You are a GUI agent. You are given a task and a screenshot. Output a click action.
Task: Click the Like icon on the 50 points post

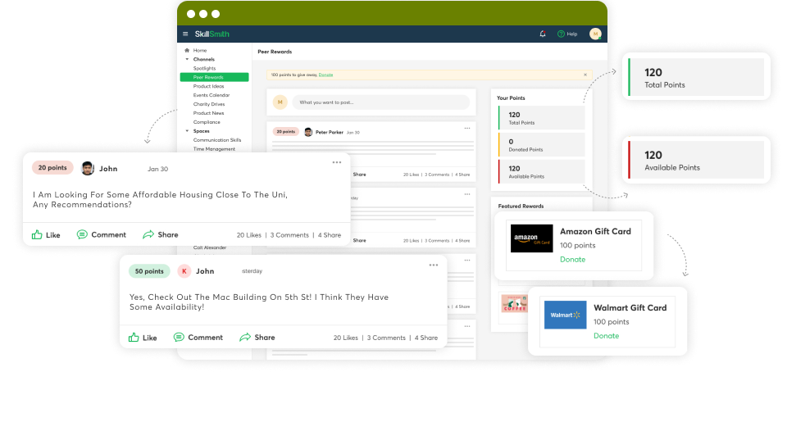pyautogui.click(x=134, y=337)
